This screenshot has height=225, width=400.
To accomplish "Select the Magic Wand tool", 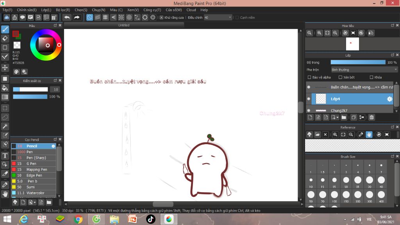I will click(x=5, y=126).
